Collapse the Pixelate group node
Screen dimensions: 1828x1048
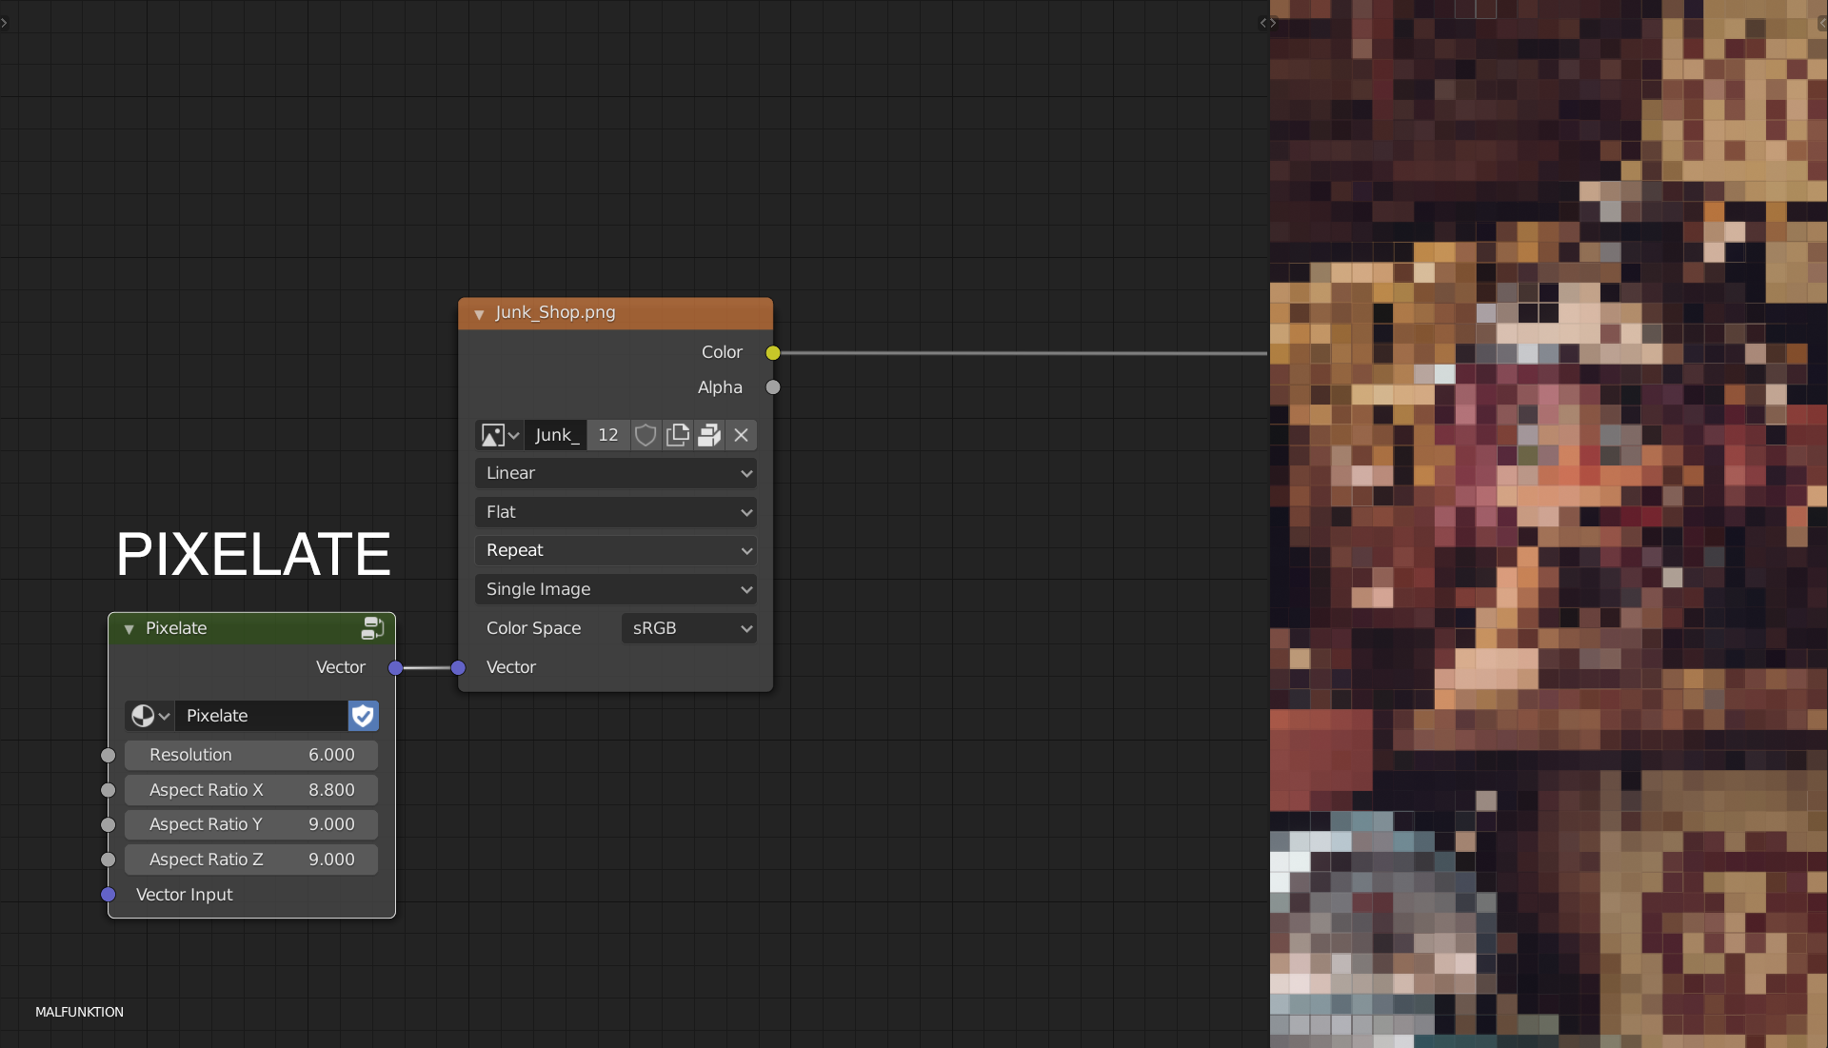coord(129,629)
